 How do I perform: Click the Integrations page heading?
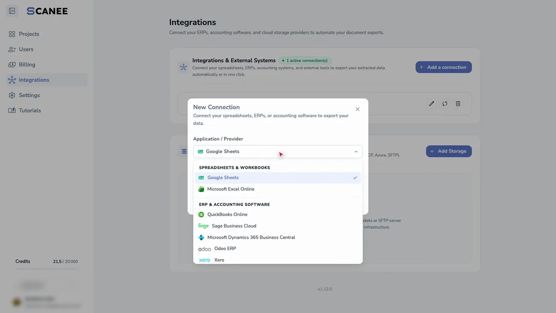pos(193,22)
